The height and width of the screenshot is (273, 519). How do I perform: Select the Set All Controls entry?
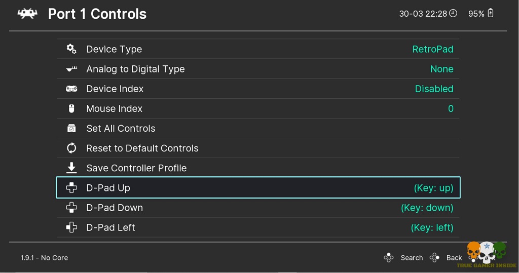click(121, 128)
